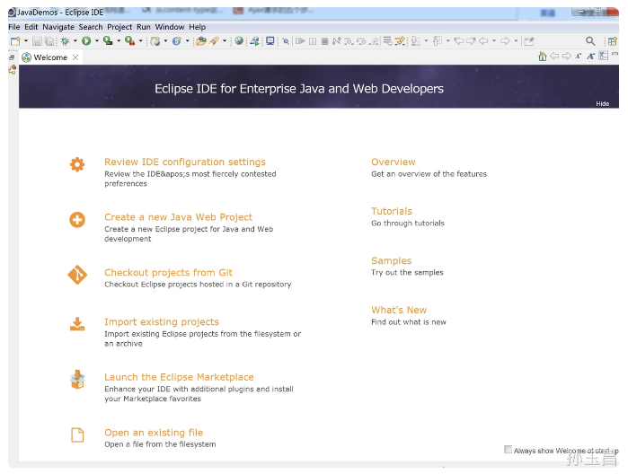Close the Welcome tab
Screen dimensions: 628x474
point(75,57)
